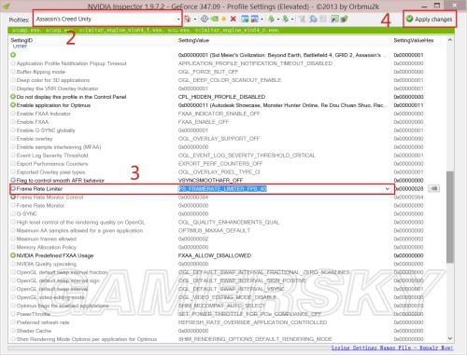Click the icon beside 'Frame Rate Monitor Control'

pos(13,197)
